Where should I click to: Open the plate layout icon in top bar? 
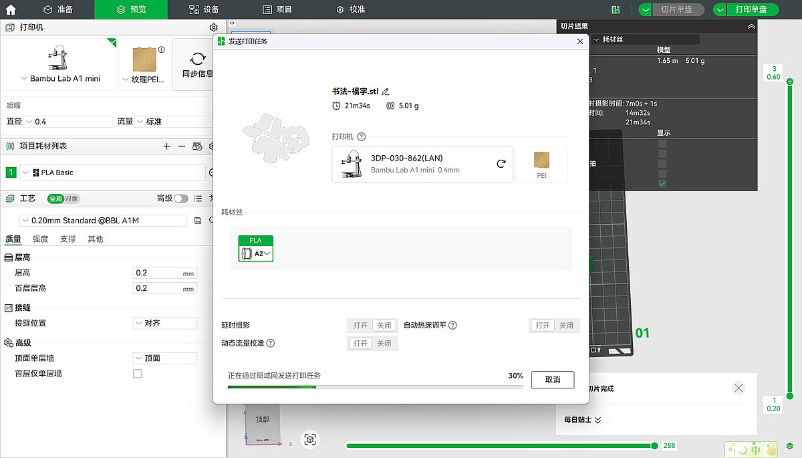pos(616,9)
